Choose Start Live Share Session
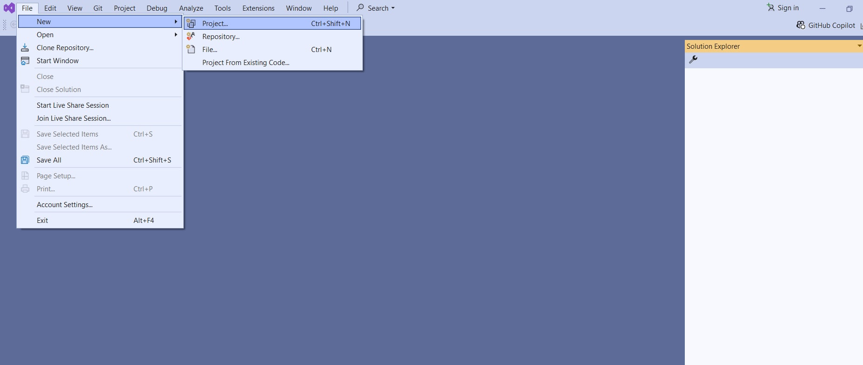This screenshot has width=863, height=365. click(100, 105)
